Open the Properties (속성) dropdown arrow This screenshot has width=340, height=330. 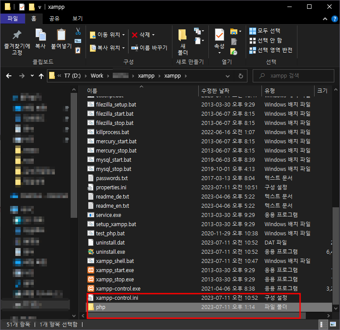coord(219,53)
